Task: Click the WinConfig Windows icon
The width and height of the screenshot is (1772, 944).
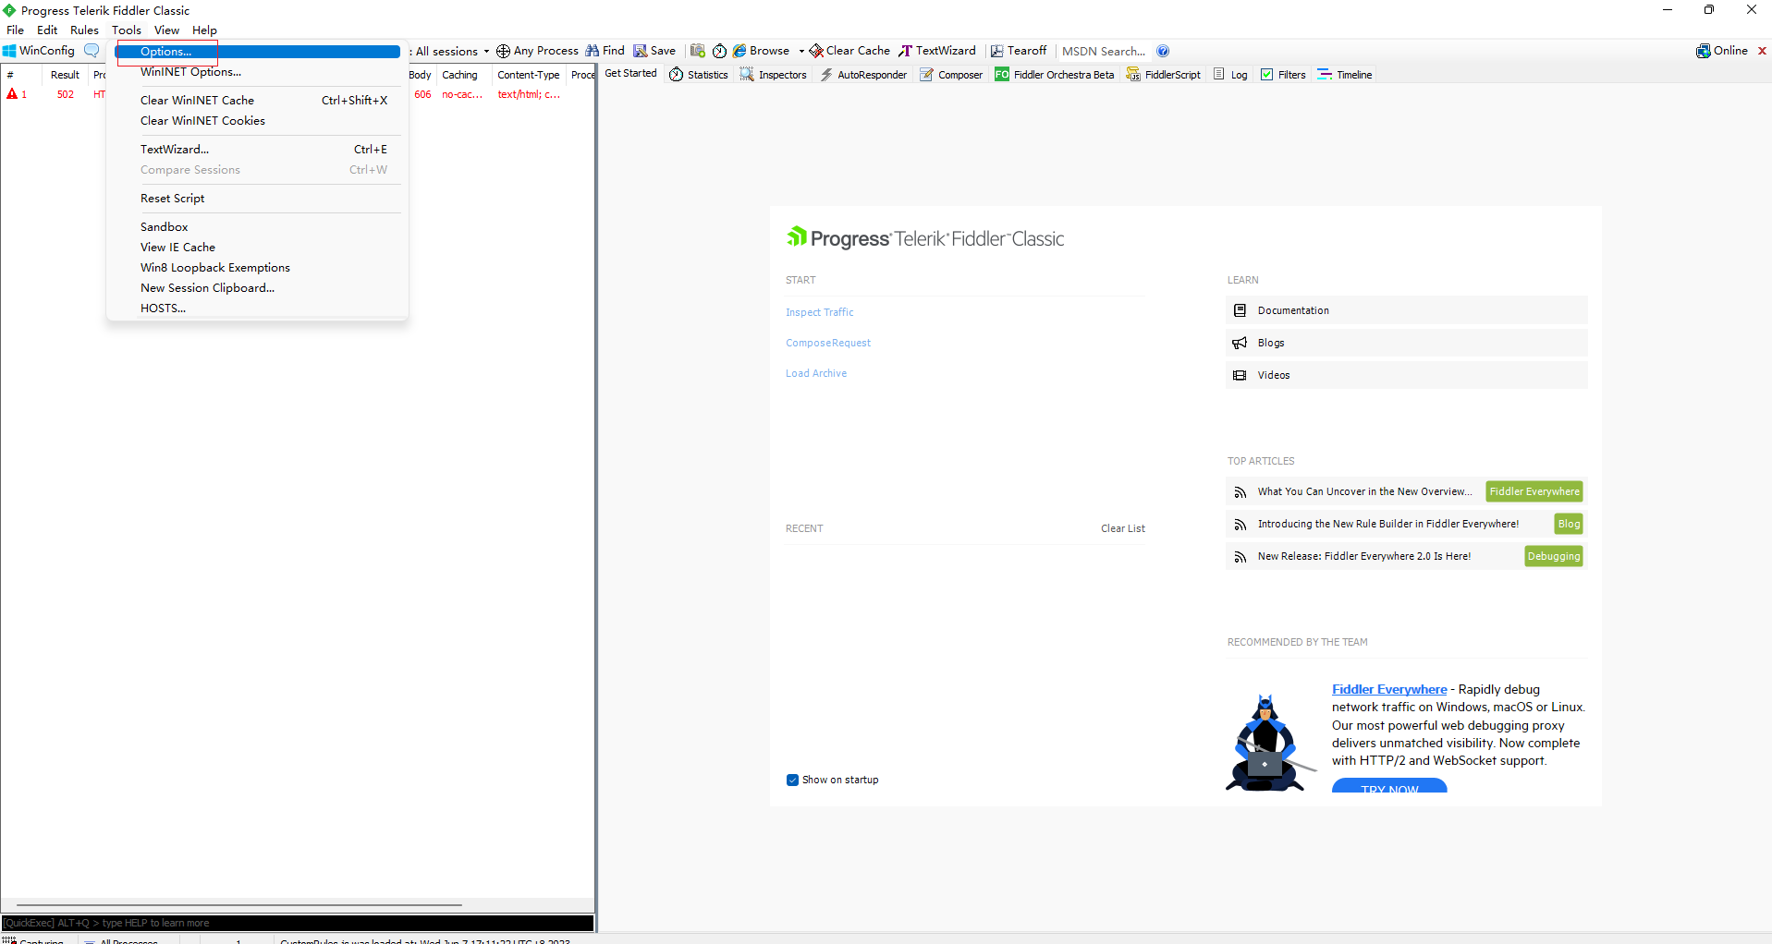Action: tap(9, 51)
